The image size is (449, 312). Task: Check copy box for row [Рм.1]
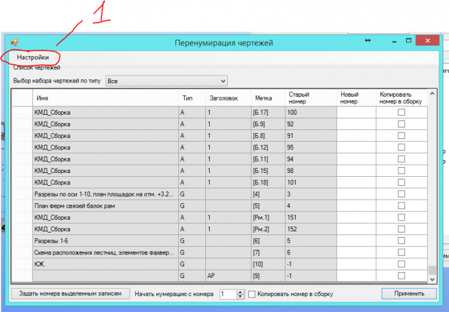pyautogui.click(x=402, y=217)
